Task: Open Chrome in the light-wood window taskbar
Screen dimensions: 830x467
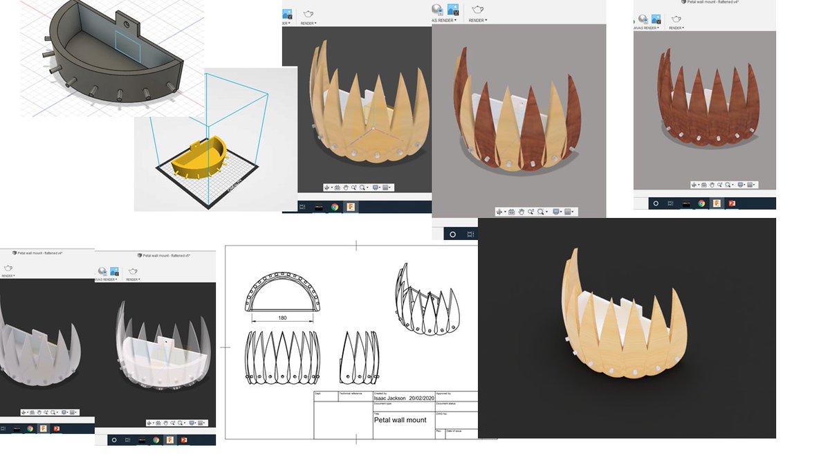Action: click(x=335, y=207)
